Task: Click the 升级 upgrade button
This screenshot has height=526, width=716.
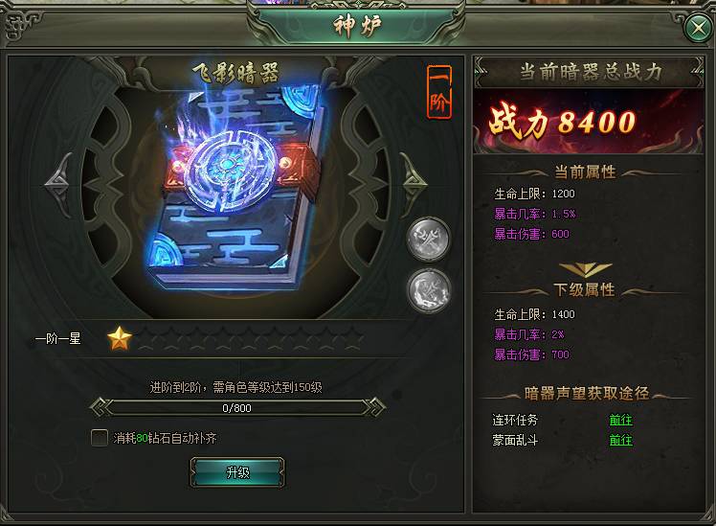Action: pyautogui.click(x=237, y=472)
